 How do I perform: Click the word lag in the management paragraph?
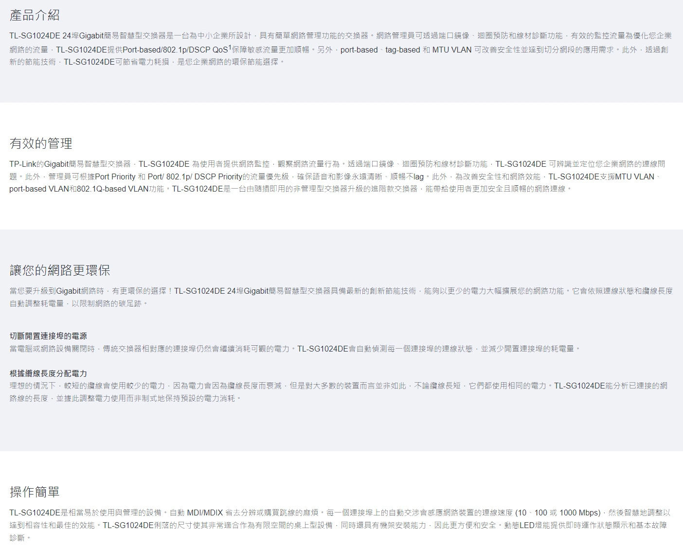tap(419, 177)
